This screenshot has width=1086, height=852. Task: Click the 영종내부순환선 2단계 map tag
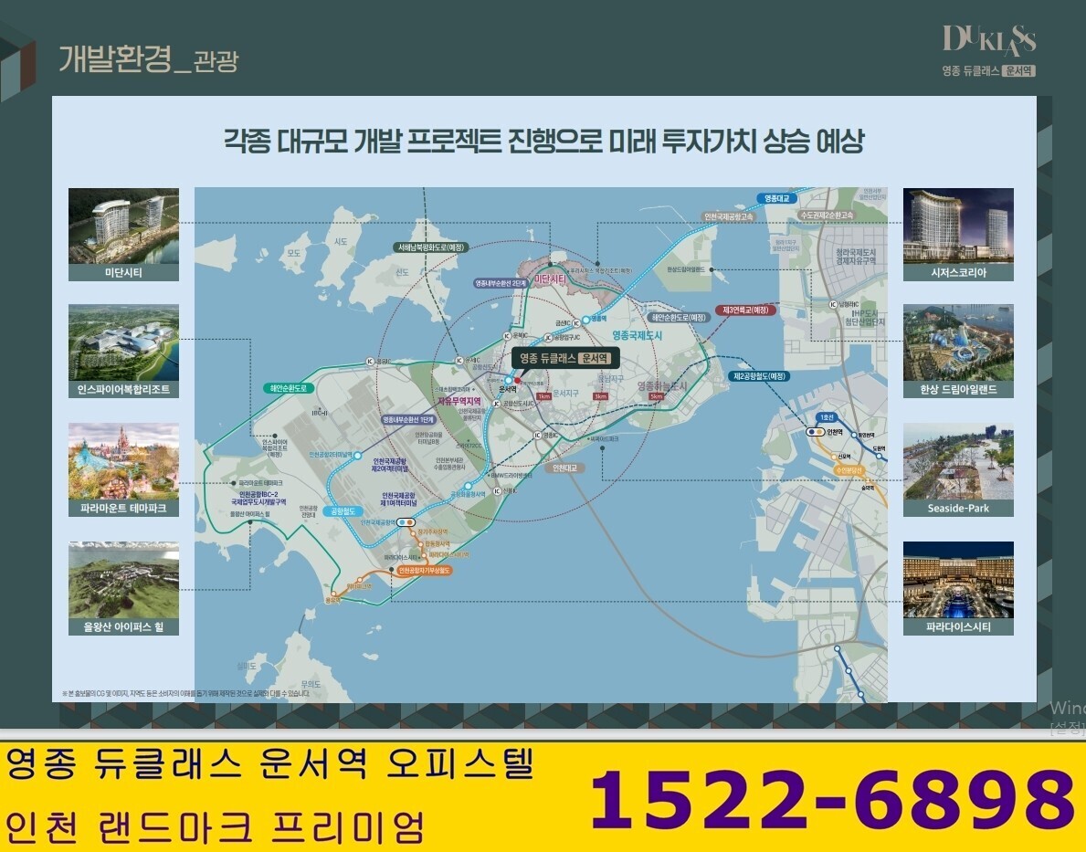click(501, 283)
